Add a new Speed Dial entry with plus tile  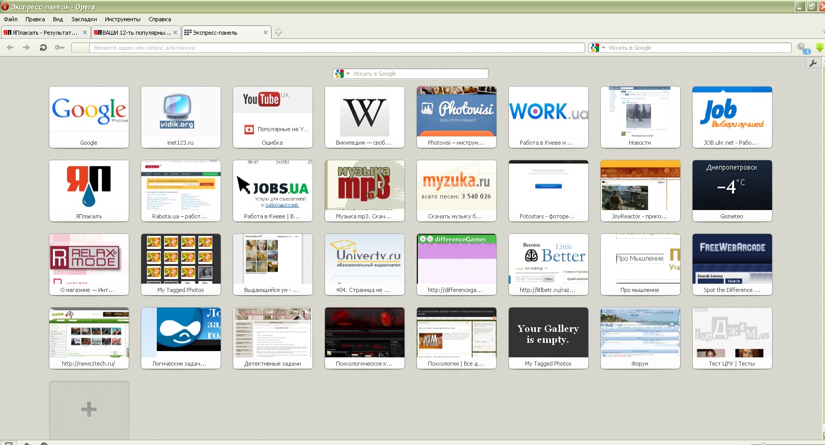[x=89, y=410]
